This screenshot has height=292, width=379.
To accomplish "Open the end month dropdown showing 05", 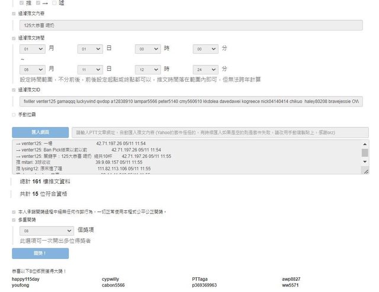I will click(x=33, y=69).
